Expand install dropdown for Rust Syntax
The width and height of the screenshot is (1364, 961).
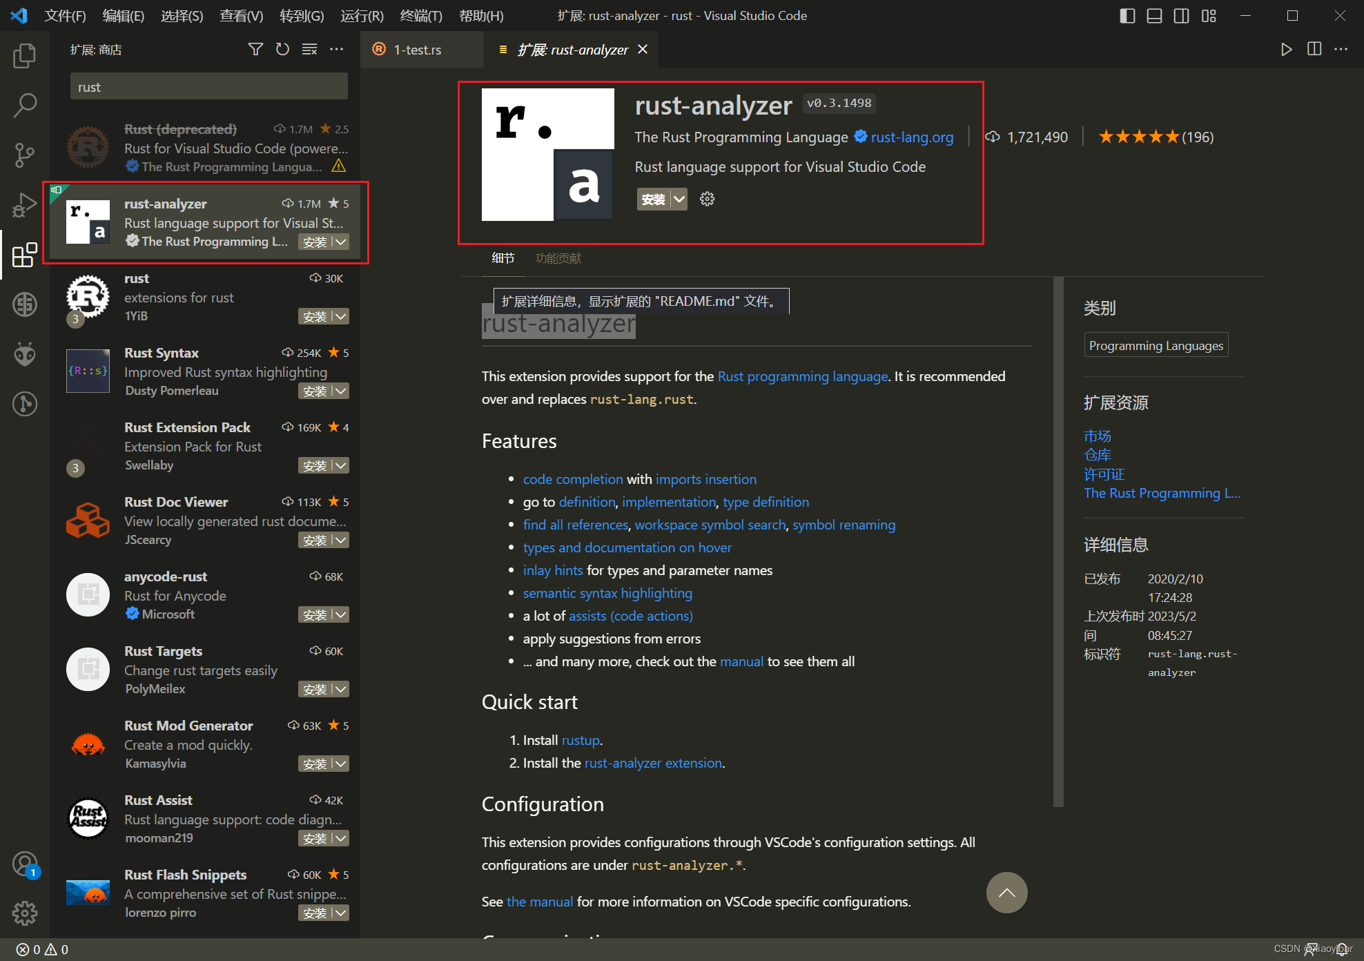[x=341, y=391]
